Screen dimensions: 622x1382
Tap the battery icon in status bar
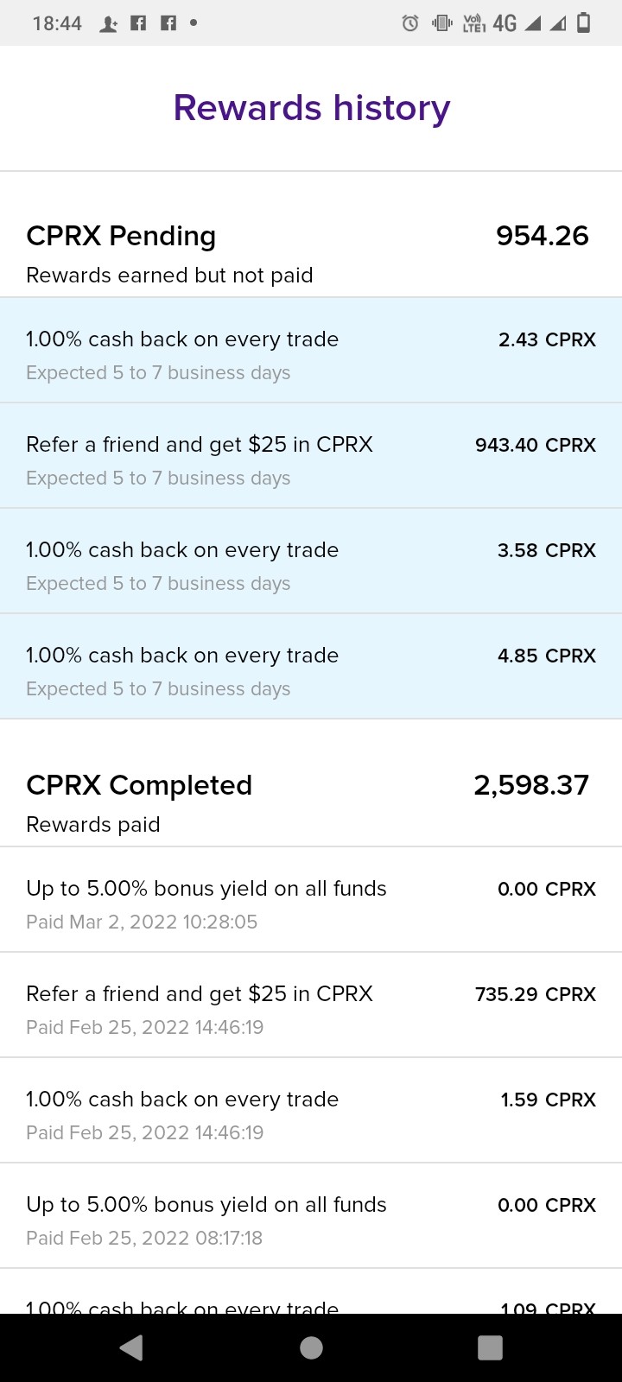pyautogui.click(x=583, y=23)
